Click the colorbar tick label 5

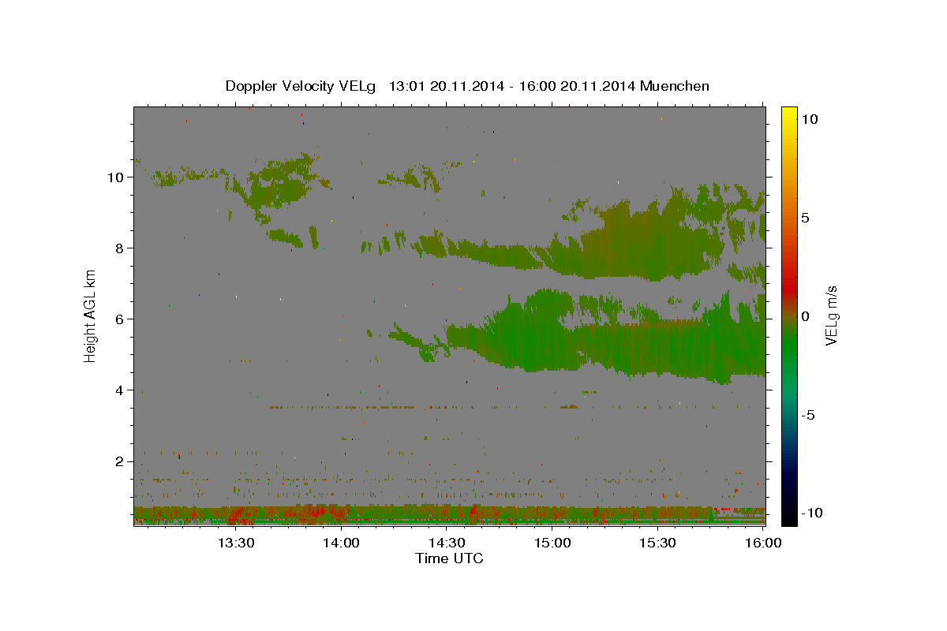point(806,218)
